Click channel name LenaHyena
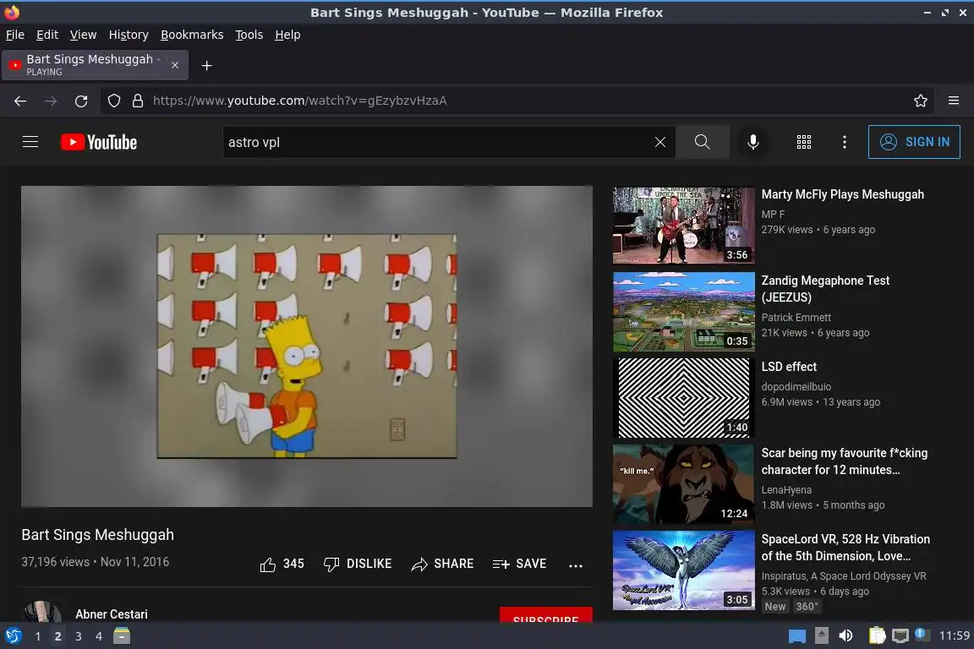Screen dimensions: 974x649 (x=786, y=490)
